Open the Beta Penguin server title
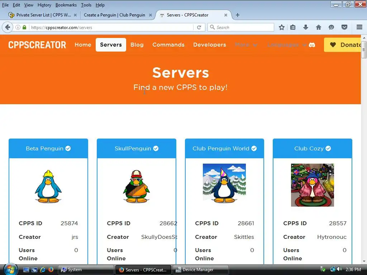The image size is (367, 275). click(x=44, y=149)
